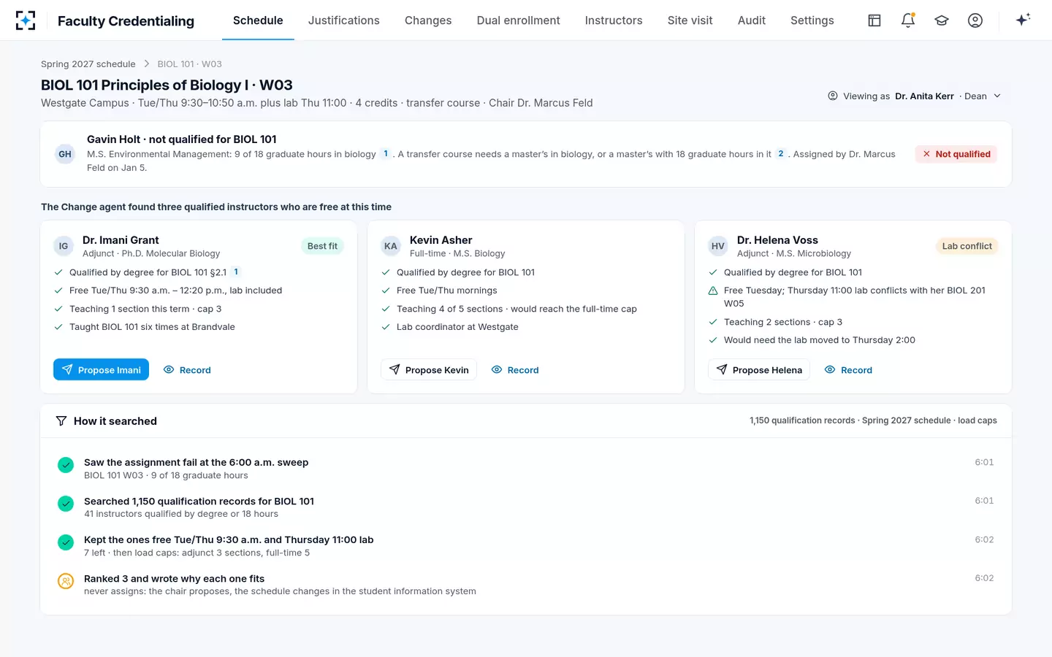The width and height of the screenshot is (1052, 657).
Task: Click the BIOL 101 · W03 breadcrumb item
Action: click(x=190, y=64)
